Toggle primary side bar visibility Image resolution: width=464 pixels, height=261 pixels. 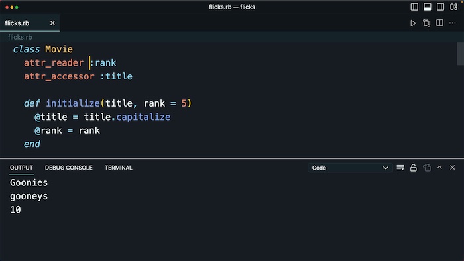[x=414, y=7]
